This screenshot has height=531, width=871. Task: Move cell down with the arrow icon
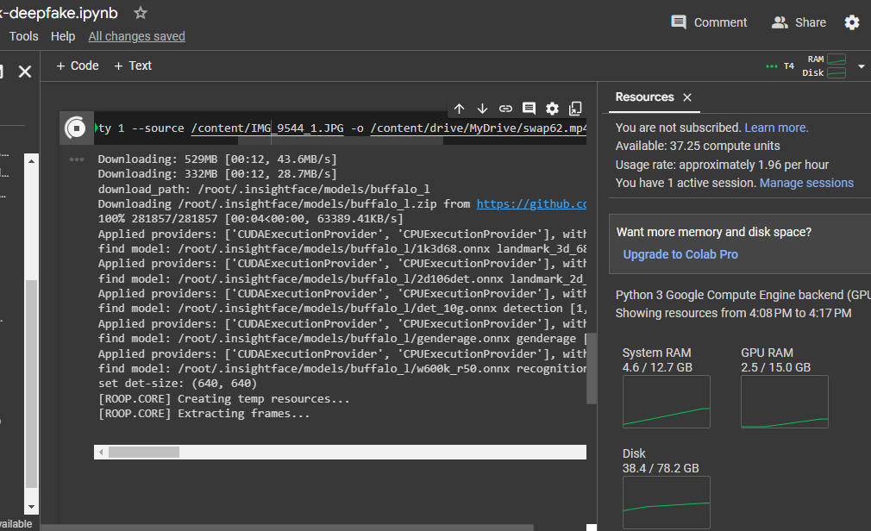482,109
